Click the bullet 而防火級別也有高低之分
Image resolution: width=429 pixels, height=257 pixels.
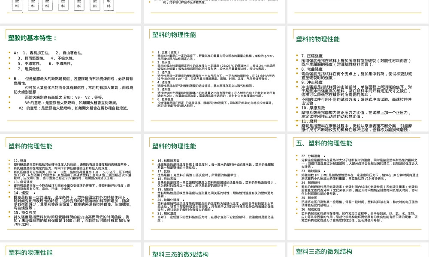click(64, 98)
